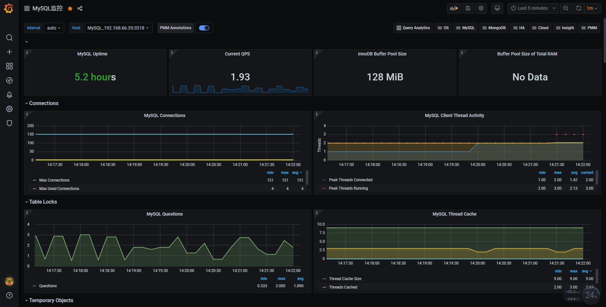Open the Dashboards grid icon in sidebar
The height and width of the screenshot is (307, 606).
pyautogui.click(x=9, y=66)
